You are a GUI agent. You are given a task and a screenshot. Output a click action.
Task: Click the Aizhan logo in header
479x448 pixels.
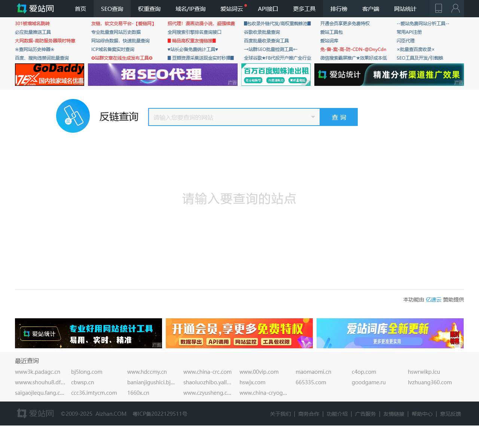point(36,9)
